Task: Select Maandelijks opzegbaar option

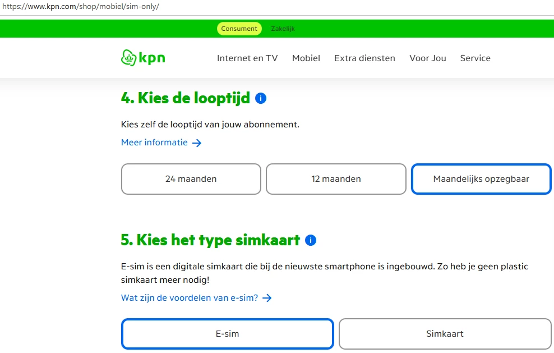Action: pos(481,179)
